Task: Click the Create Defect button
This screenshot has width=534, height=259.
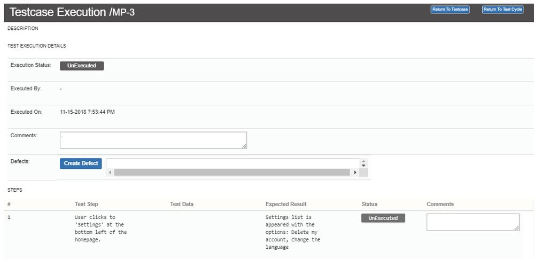Action: pos(81,163)
